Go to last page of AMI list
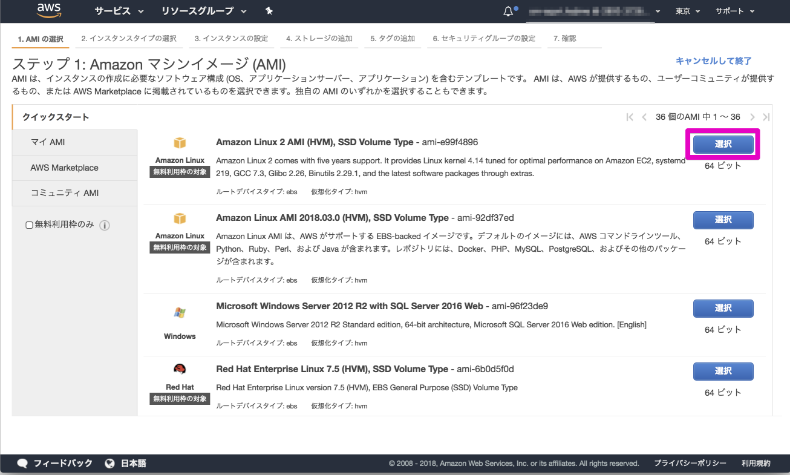Viewport: 790px width, 475px height. point(766,117)
